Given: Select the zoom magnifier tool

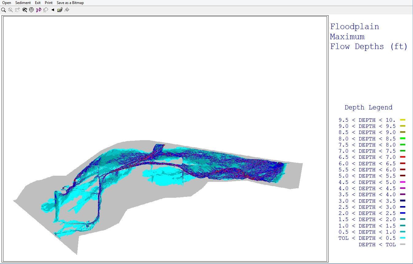Looking at the screenshot, I should click(x=3, y=10).
